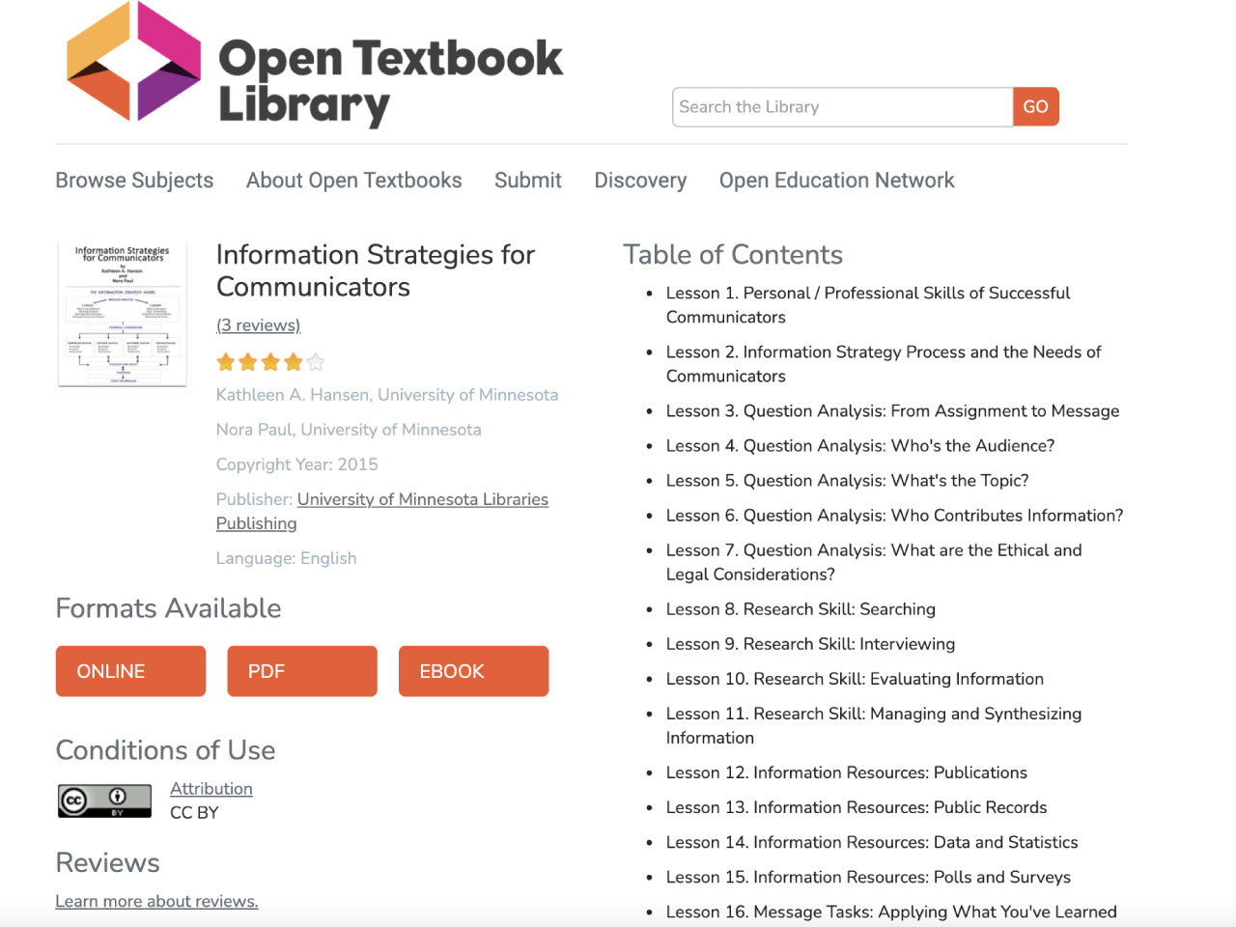Click Lesson 5 What's the Topic?
Viewport: 1236px width, 927px height.
coord(848,481)
